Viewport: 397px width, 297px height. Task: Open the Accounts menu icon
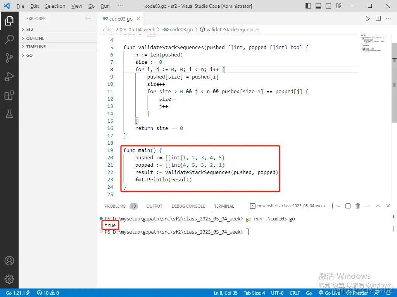coord(9,261)
